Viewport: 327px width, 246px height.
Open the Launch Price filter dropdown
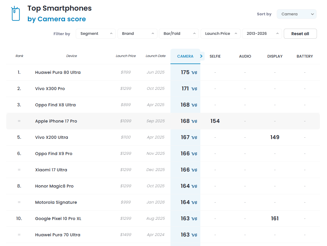(220, 33)
